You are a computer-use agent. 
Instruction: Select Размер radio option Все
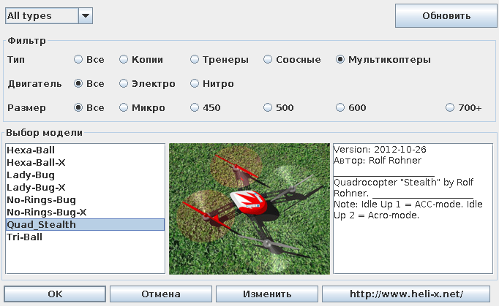(78, 107)
